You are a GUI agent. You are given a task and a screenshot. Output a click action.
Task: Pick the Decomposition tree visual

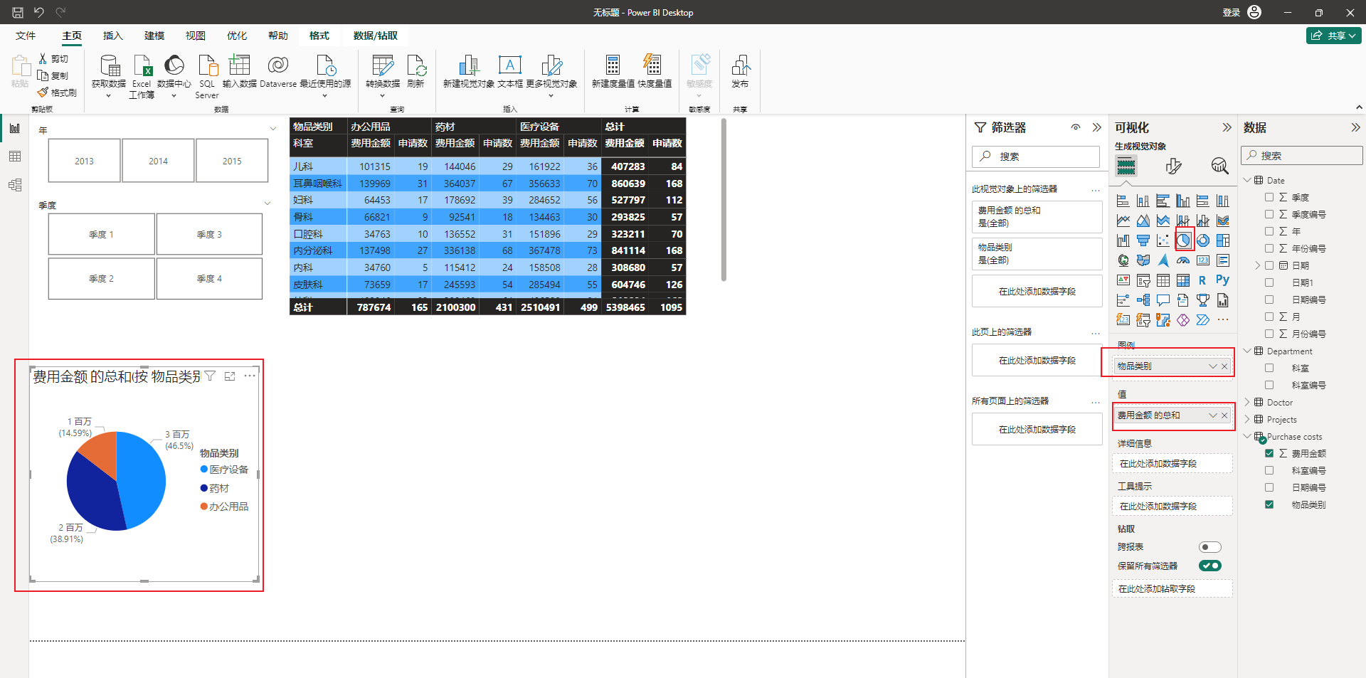[x=1143, y=300]
